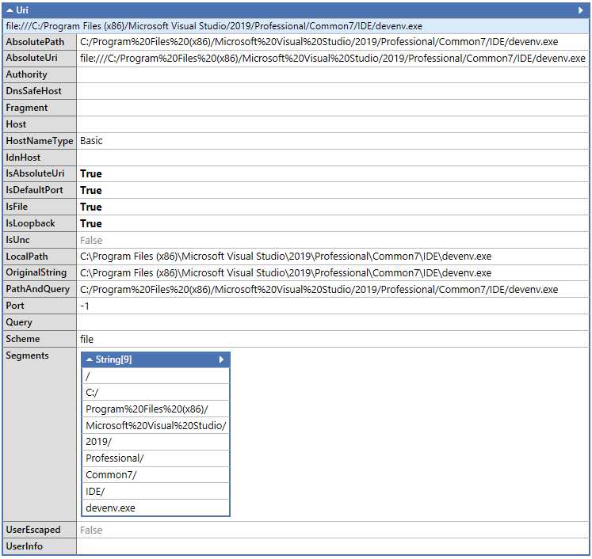The height and width of the screenshot is (559, 592).
Task: Select the single slash segment row
Action: (x=155, y=376)
